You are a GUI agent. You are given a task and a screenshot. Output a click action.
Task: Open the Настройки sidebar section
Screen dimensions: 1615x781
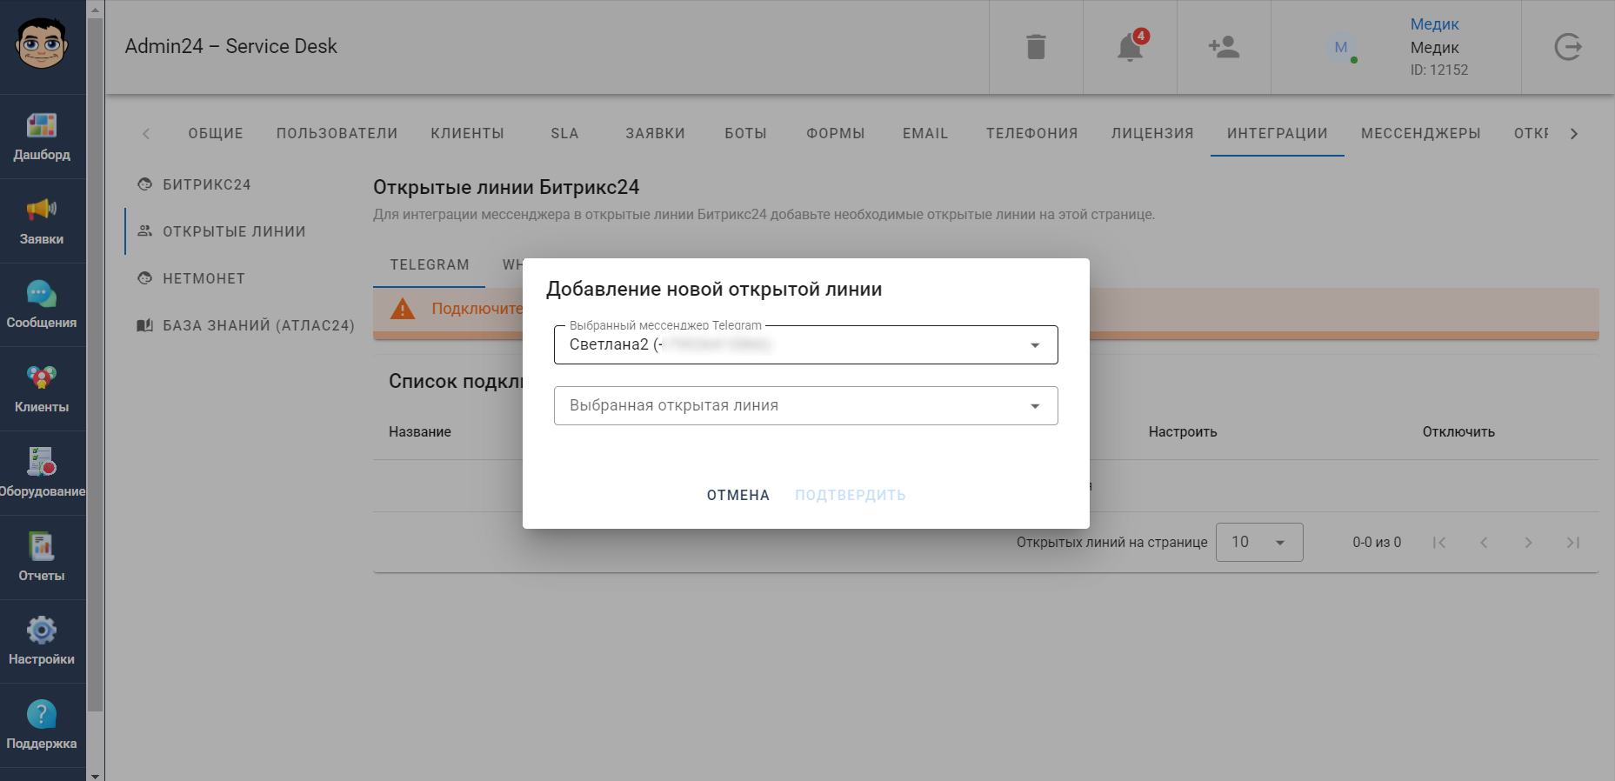click(x=42, y=642)
